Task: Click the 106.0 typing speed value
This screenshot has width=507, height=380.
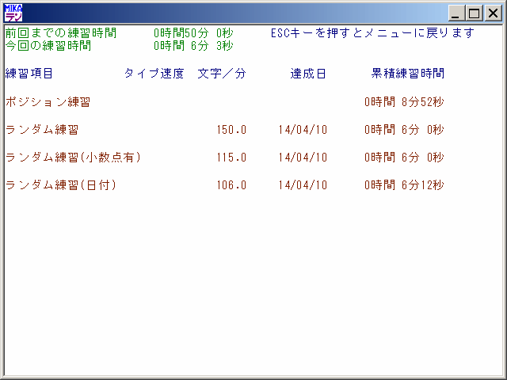Action: 231,185
